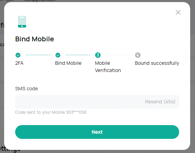The width and height of the screenshot is (195, 153).
Task: Click dashed connector after Bind Mobile checkmark
Action: pos(78,55)
